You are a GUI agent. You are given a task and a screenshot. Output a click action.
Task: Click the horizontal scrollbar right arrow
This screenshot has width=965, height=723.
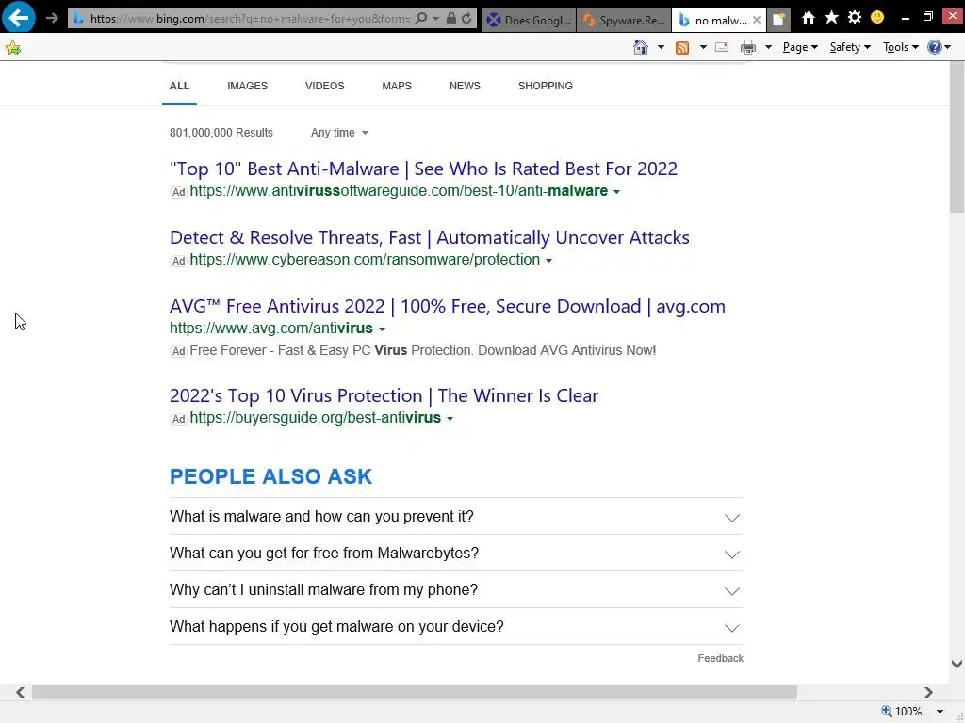(x=928, y=693)
